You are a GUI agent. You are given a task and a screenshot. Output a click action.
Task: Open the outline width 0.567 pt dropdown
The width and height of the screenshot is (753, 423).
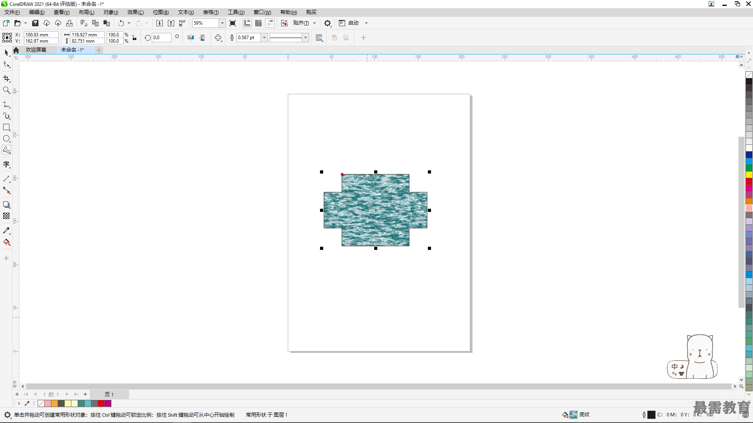[x=264, y=38]
